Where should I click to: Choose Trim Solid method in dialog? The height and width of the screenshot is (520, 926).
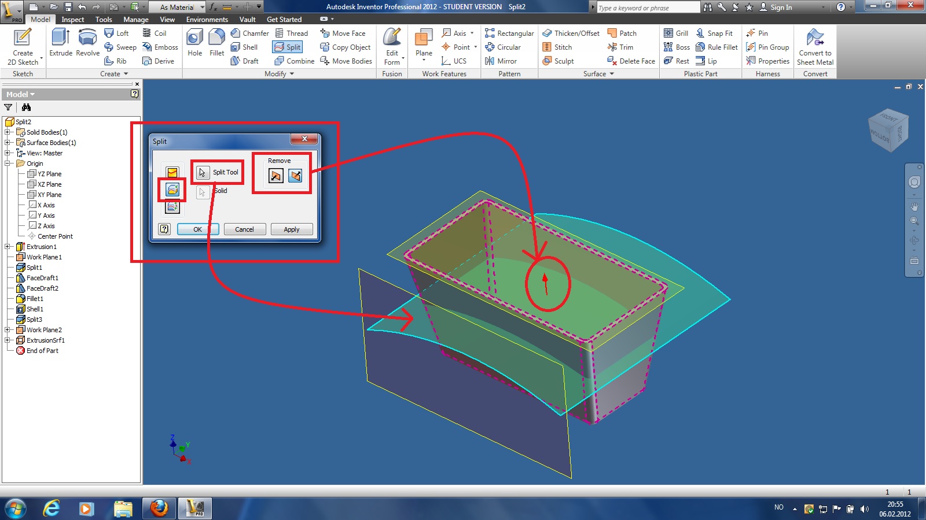(x=172, y=190)
